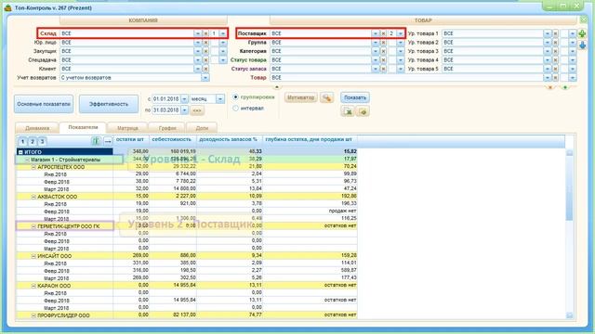The image size is (595, 334).
Task: Open the Склад filter dropdown
Action: click(x=198, y=33)
